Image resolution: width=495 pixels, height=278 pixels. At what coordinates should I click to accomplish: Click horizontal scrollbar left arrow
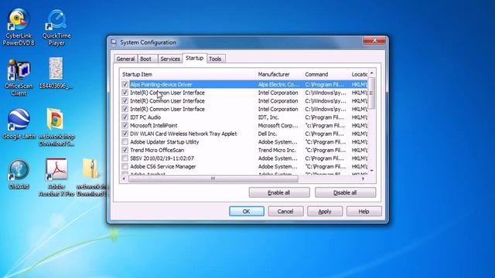click(x=124, y=179)
